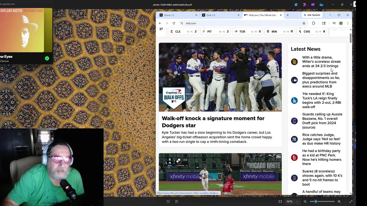
Task: Go back in the Chrome browser
Action: (x=160, y=23)
